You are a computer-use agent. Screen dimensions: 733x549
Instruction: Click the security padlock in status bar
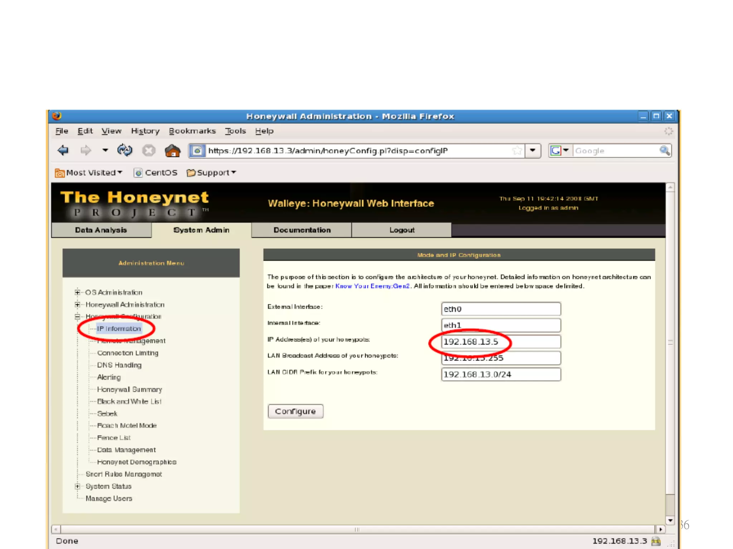click(656, 541)
